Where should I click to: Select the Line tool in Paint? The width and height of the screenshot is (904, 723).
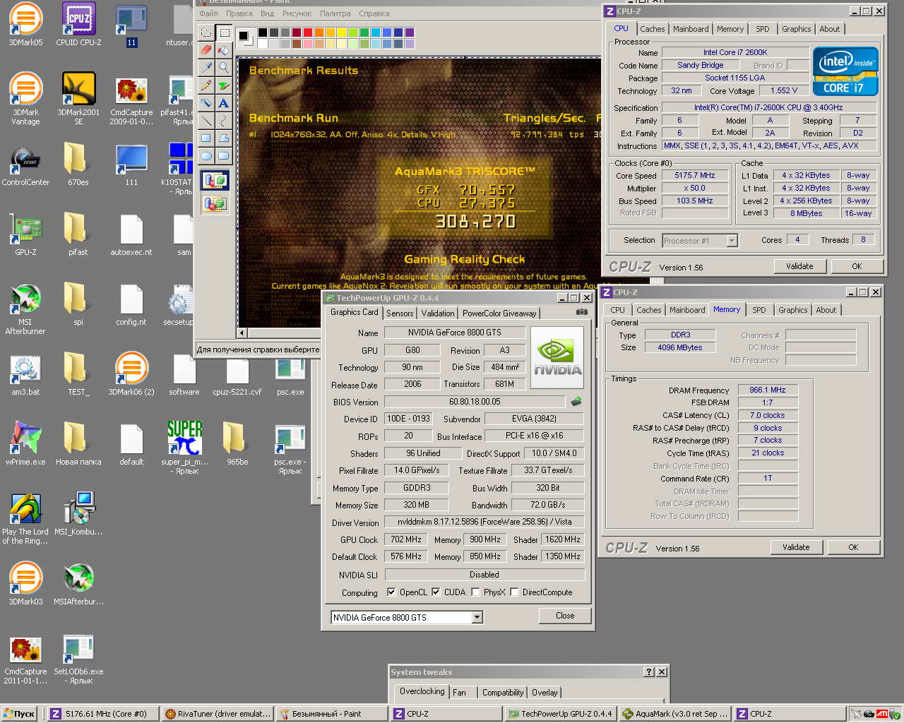click(206, 121)
